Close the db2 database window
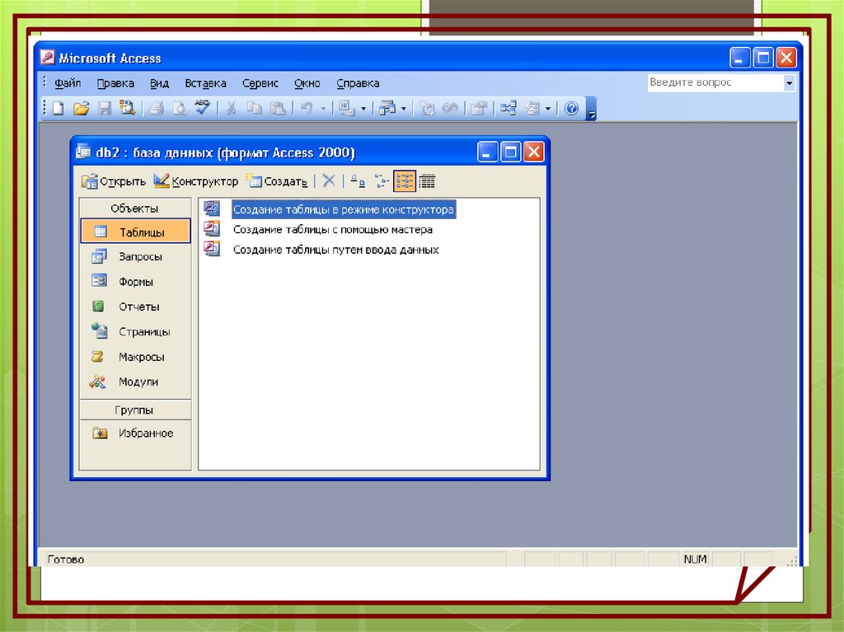The width and height of the screenshot is (844, 632). [533, 152]
